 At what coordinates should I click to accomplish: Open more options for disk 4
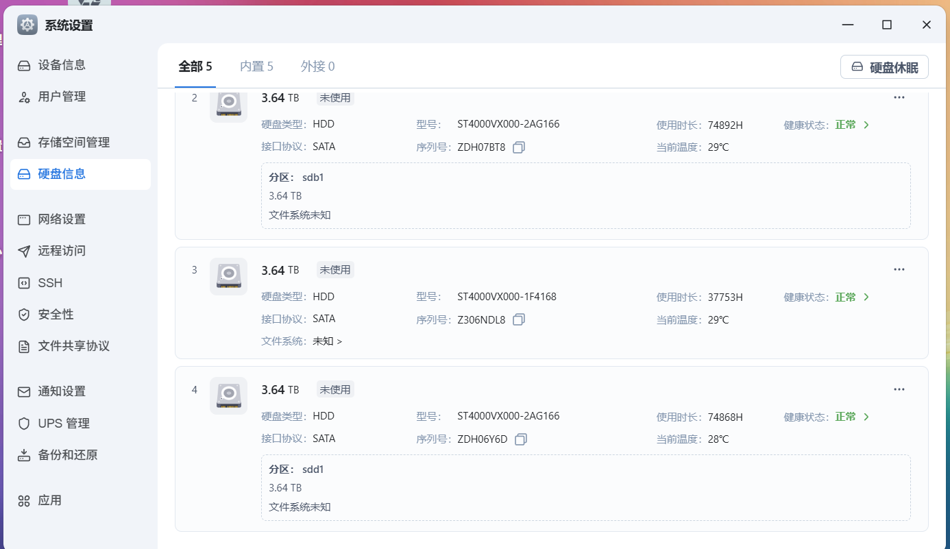pos(899,389)
